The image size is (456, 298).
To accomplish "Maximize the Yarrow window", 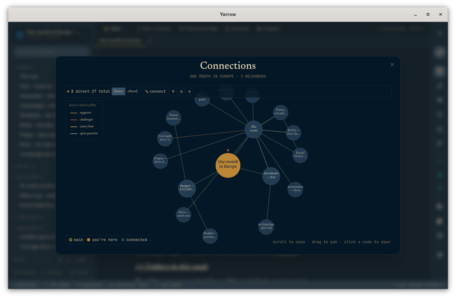I will tap(428, 14).
